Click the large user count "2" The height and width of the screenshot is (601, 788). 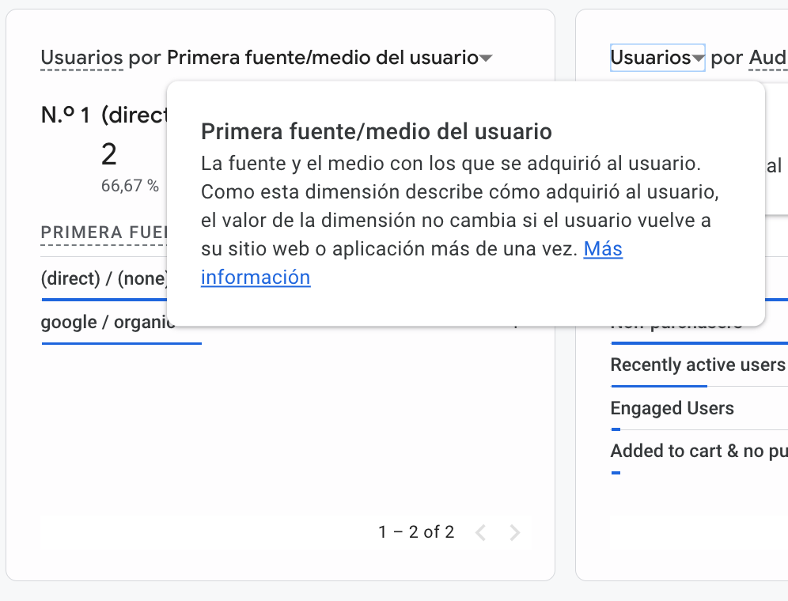(109, 155)
